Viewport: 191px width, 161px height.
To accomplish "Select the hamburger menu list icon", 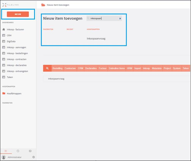I will tap(6, 151).
